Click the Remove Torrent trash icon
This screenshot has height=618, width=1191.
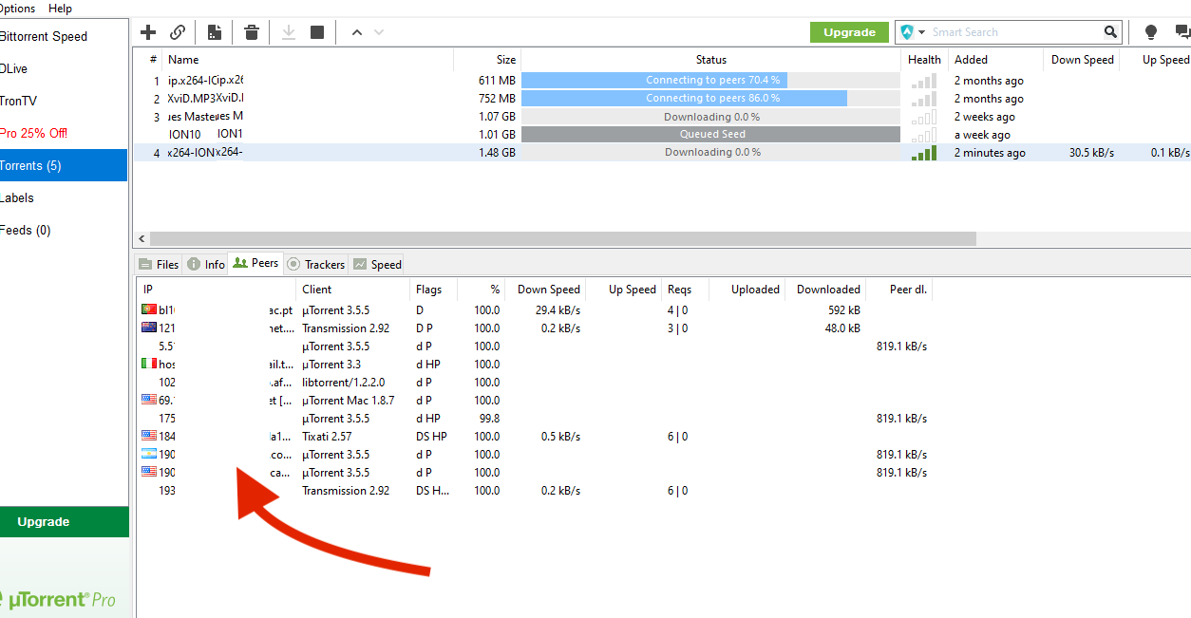tap(252, 32)
